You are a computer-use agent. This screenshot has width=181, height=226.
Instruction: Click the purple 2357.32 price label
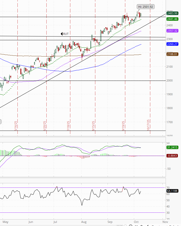(x=172, y=31)
